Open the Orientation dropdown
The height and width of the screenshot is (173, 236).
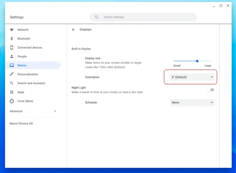(x=192, y=77)
